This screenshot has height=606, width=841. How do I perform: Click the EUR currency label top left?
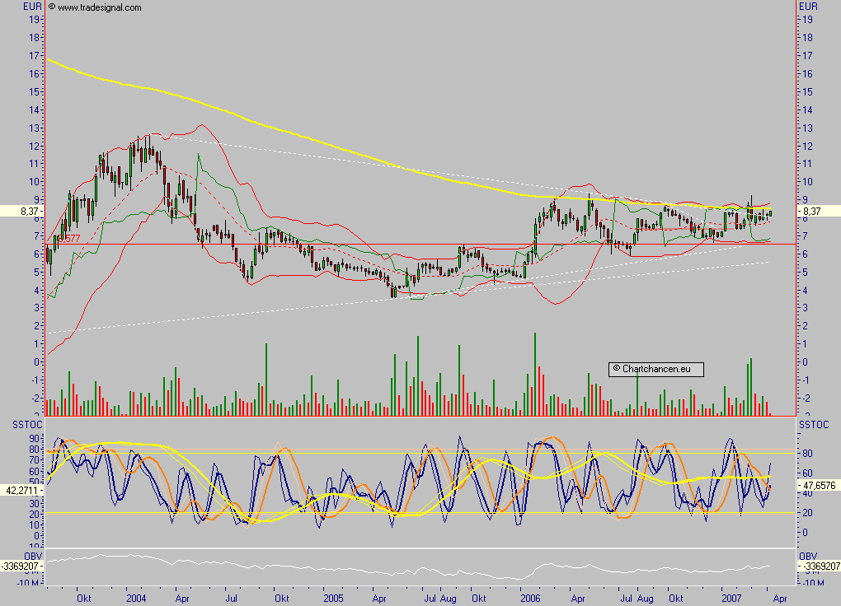[x=32, y=7]
